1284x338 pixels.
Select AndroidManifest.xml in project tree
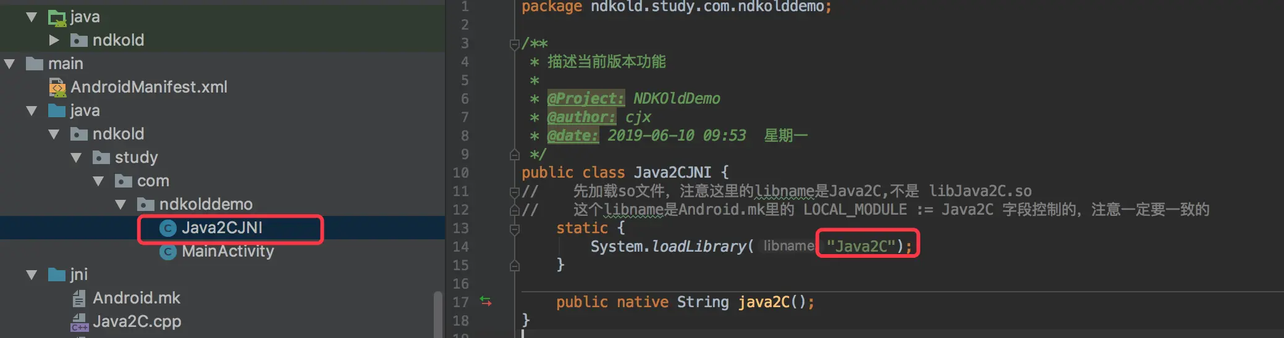(149, 88)
